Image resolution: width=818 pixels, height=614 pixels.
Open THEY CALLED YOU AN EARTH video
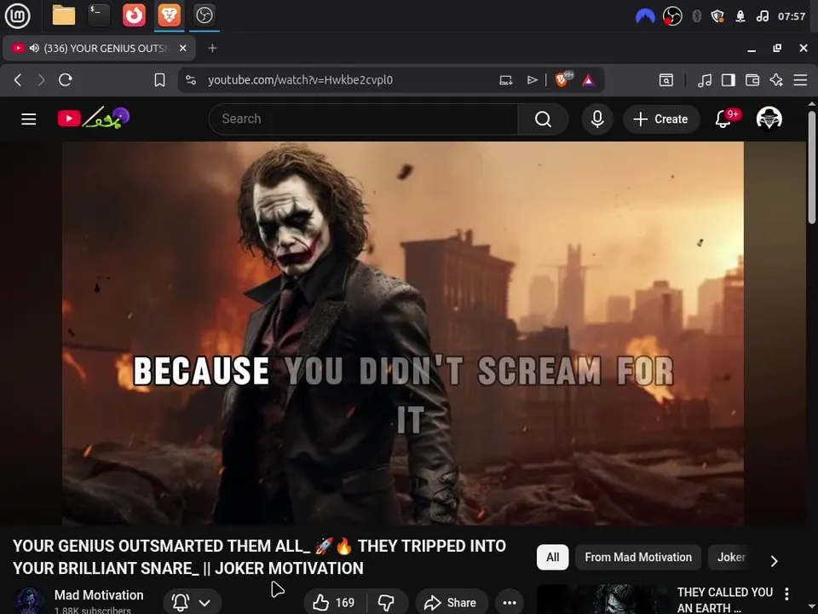pyautogui.click(x=724, y=600)
